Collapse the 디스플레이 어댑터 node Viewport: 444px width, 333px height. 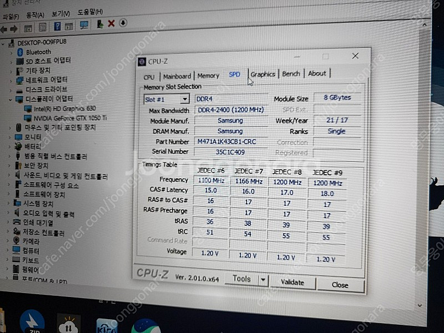(11, 100)
